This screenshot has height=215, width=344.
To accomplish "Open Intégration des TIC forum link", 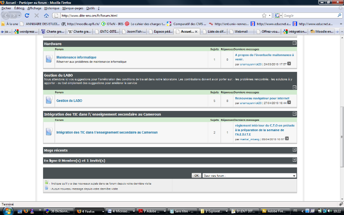I will point(107,132).
